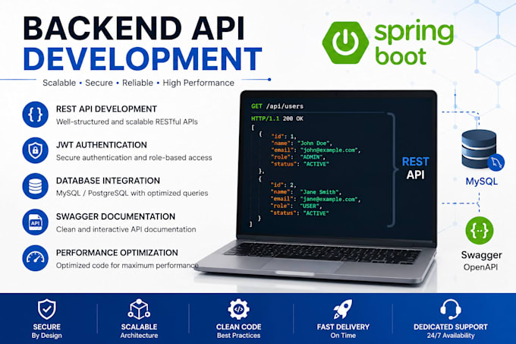Click the "REST API" label beside the bracket

[415, 169]
